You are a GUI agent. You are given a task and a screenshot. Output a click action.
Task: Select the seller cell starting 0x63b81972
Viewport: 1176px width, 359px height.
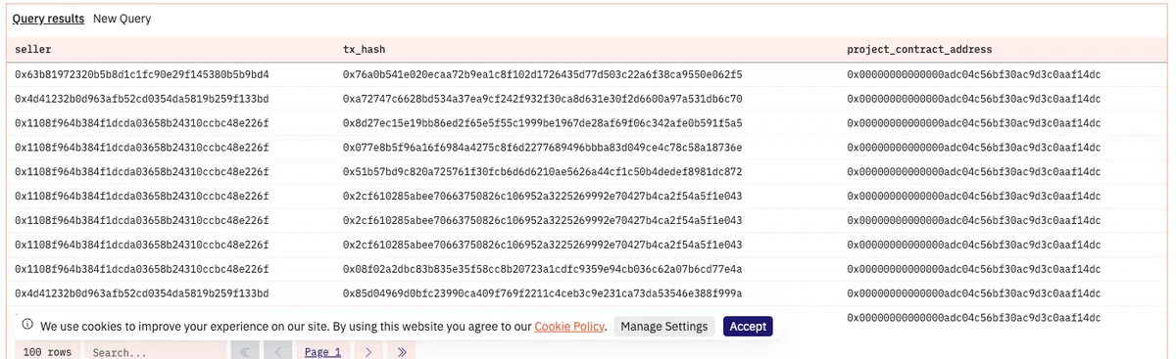click(142, 74)
